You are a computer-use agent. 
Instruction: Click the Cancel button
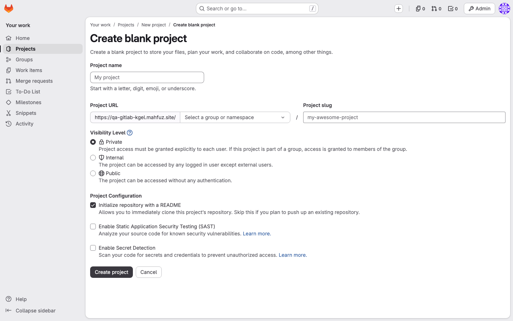tap(149, 272)
